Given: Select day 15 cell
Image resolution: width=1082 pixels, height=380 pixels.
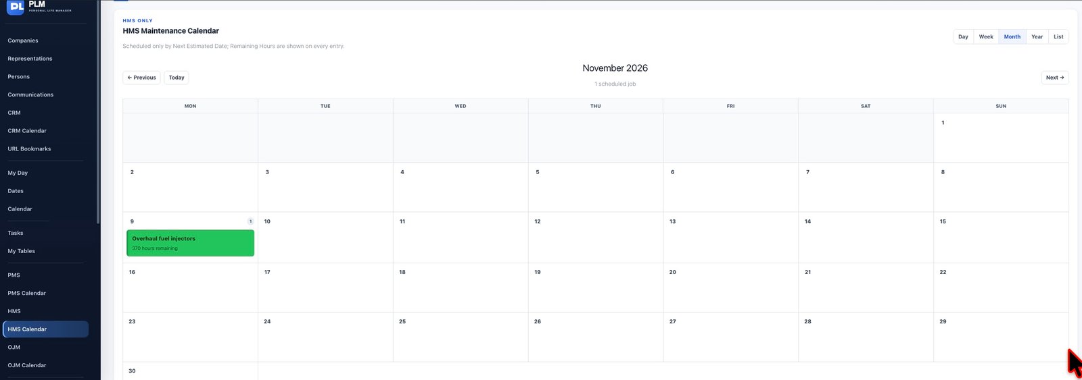Looking at the screenshot, I should (x=1001, y=238).
